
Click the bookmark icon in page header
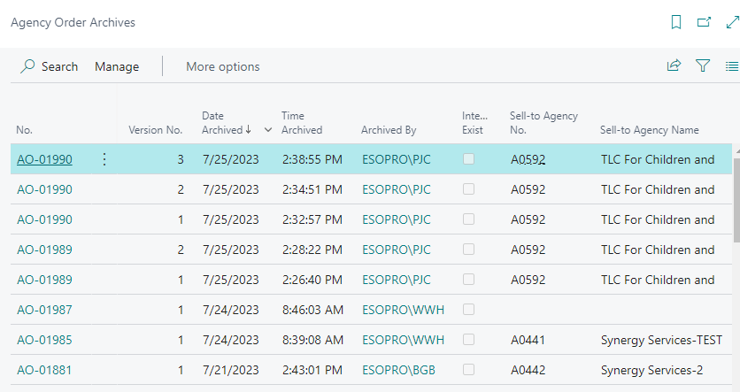coord(676,22)
